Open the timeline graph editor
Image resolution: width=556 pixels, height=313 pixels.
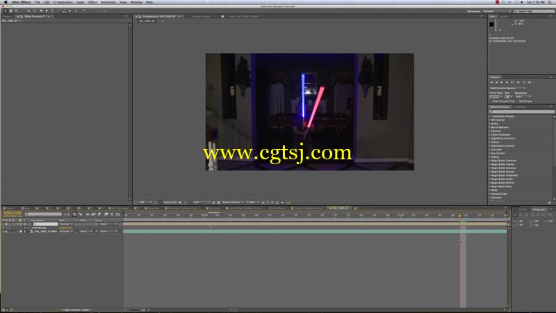[x=117, y=214]
